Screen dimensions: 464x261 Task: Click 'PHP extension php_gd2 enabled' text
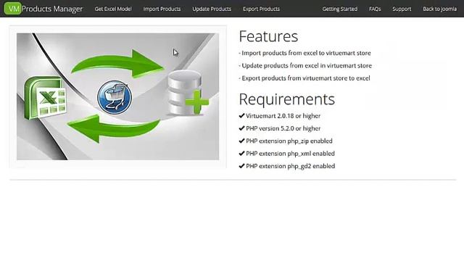[x=290, y=166]
